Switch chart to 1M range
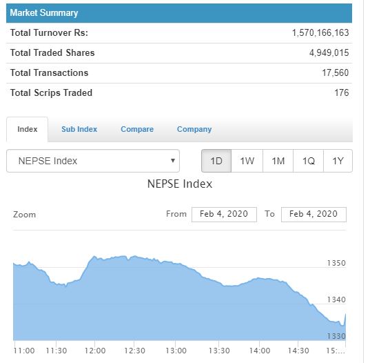 click(278, 161)
